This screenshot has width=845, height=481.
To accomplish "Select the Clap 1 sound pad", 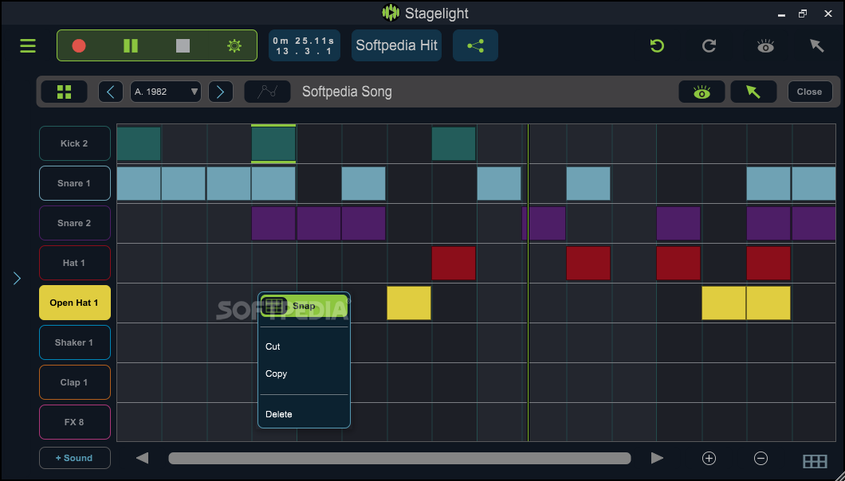I will [75, 382].
